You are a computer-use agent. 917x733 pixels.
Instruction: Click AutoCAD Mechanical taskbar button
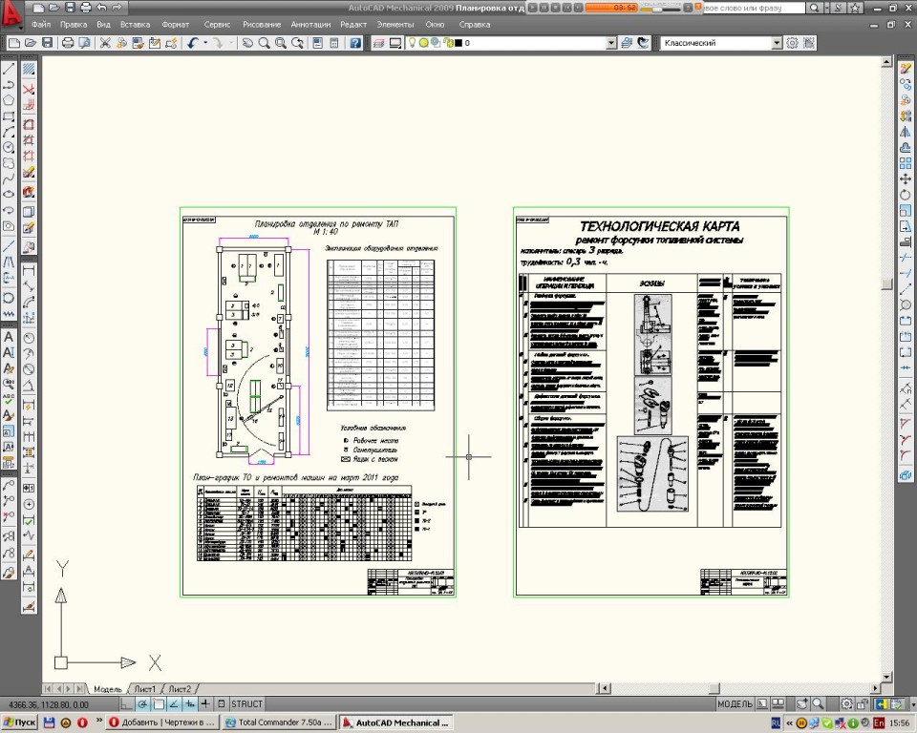396,723
